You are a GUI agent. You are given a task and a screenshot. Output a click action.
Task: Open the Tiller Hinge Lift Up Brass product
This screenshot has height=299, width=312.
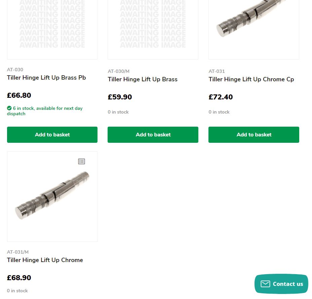coord(143,79)
